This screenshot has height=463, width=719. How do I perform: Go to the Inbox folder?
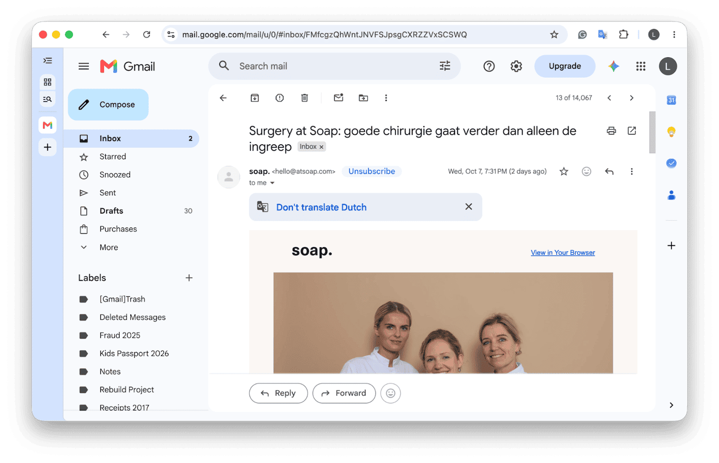click(x=132, y=138)
